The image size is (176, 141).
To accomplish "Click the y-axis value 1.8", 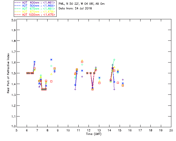I will (x=13, y=41).
